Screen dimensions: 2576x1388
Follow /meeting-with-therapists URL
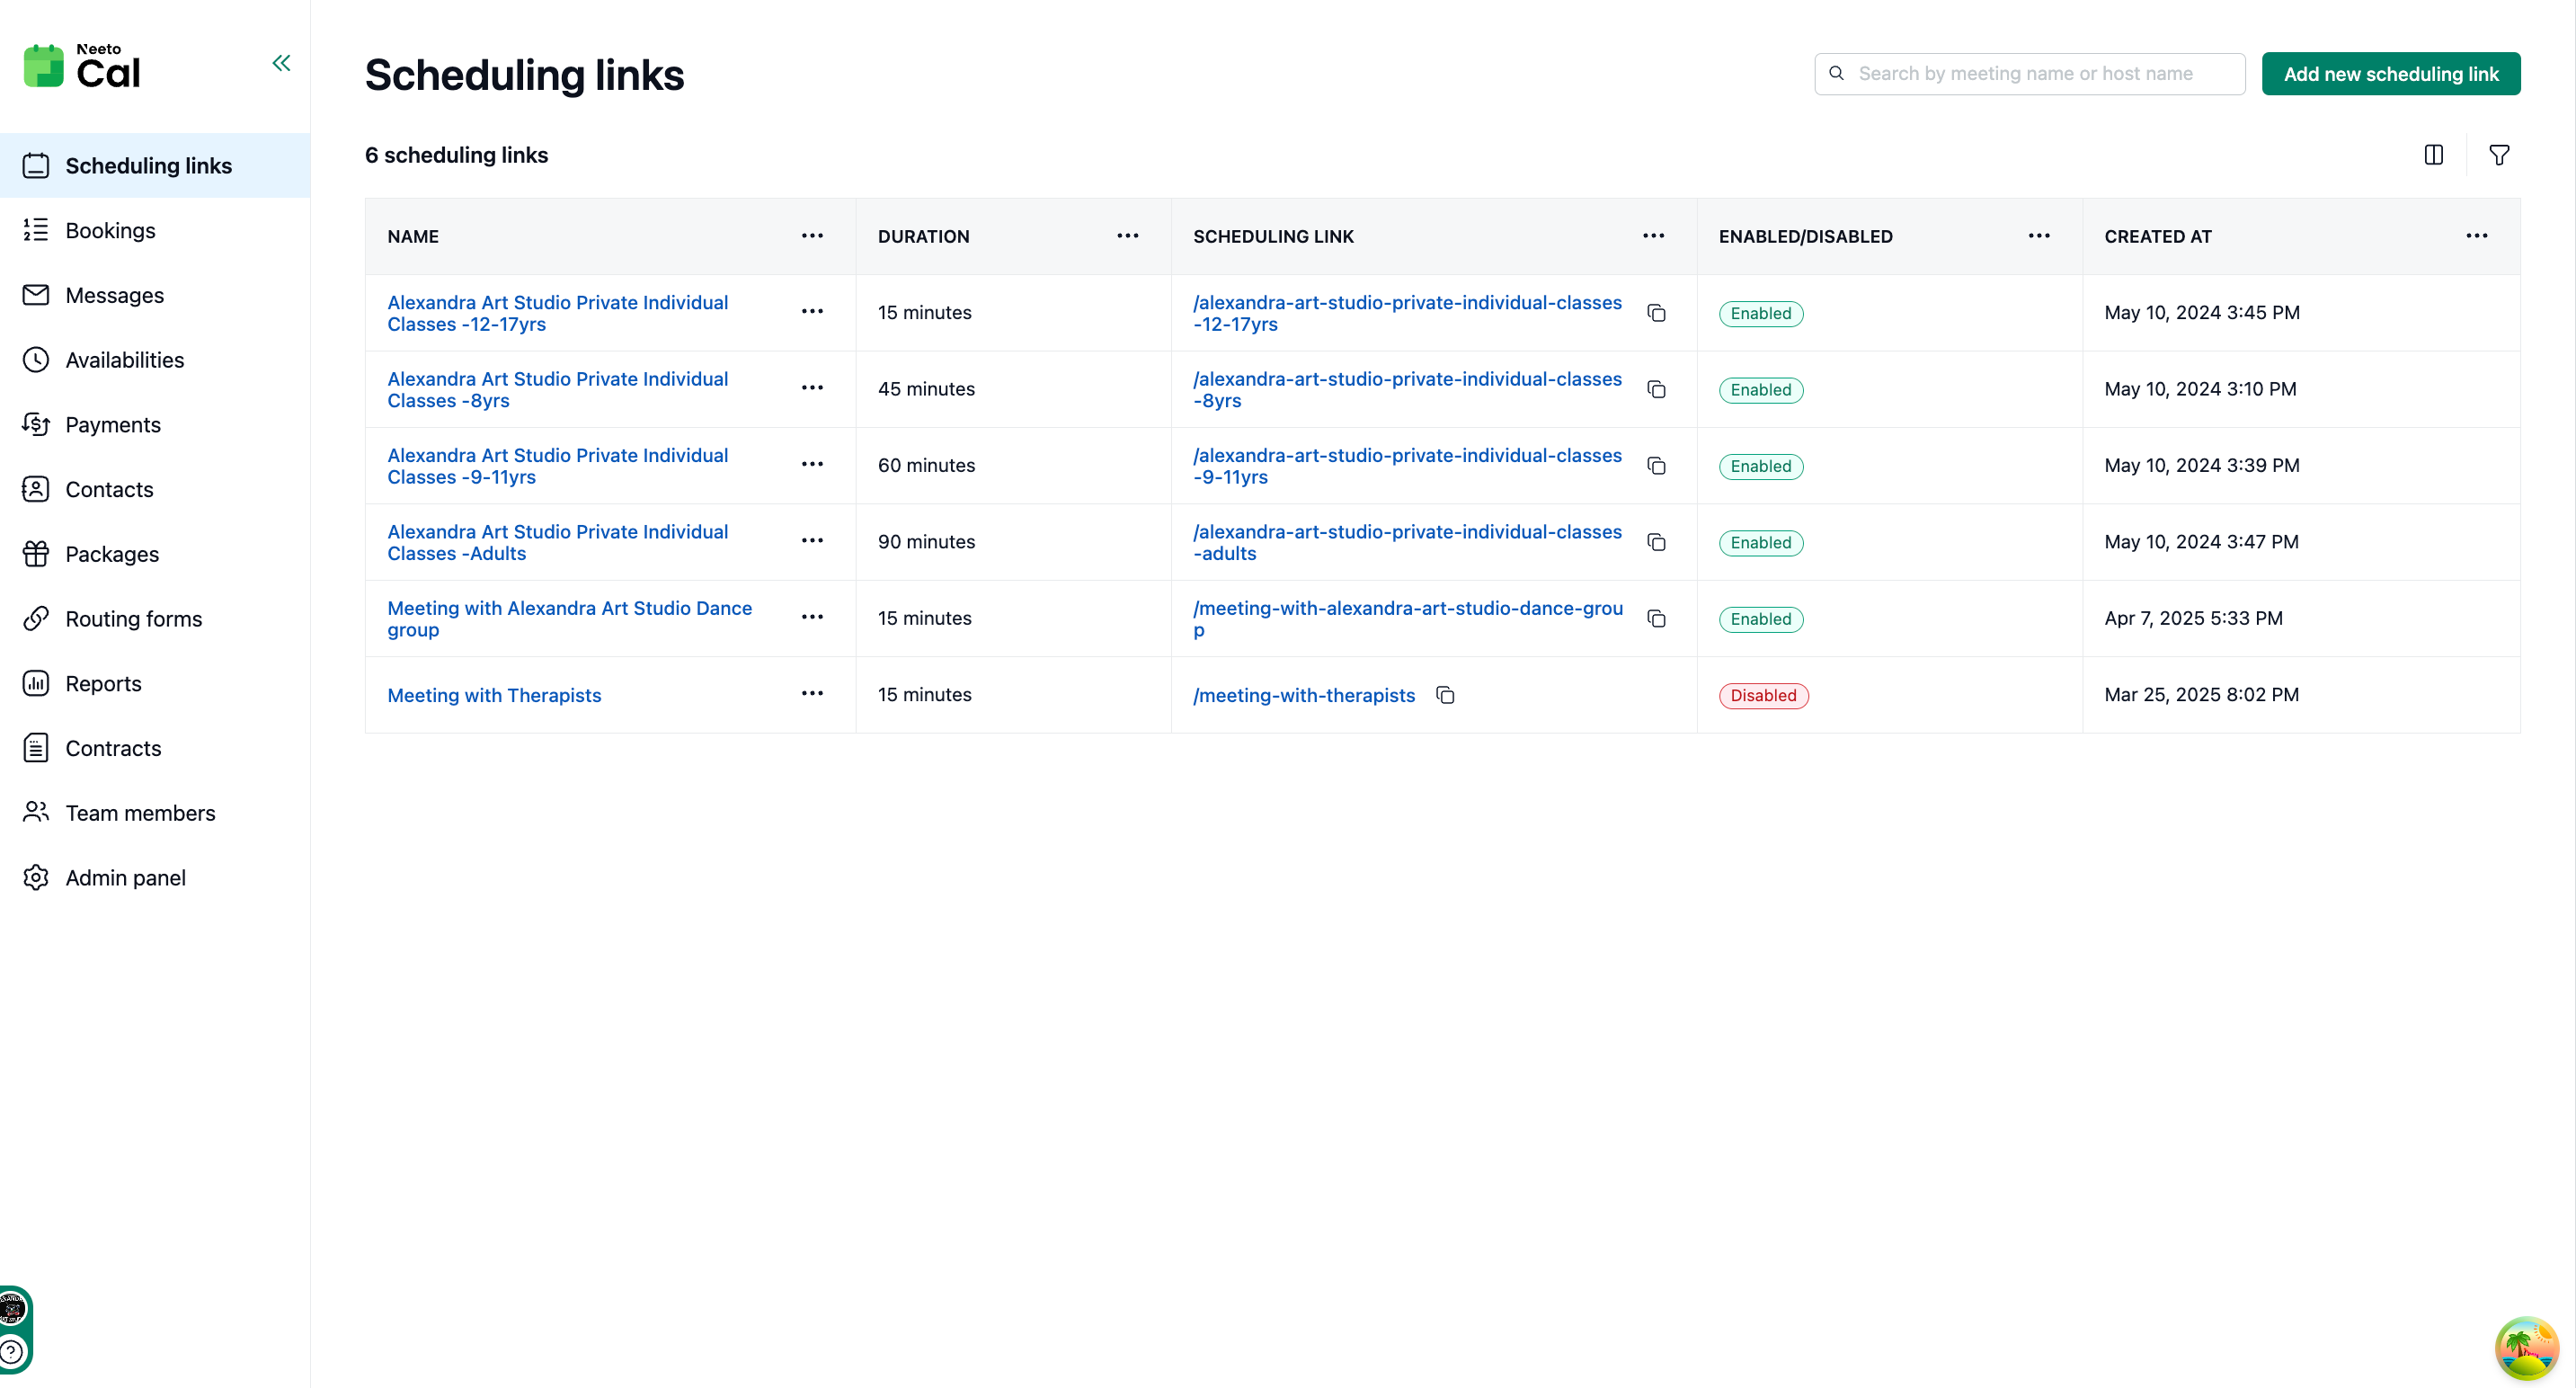[1303, 696]
